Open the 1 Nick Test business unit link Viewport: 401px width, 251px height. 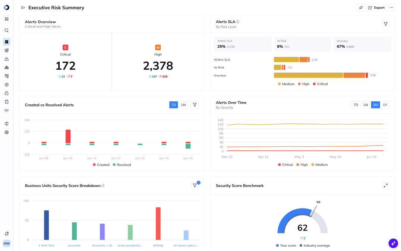click(x=46, y=245)
